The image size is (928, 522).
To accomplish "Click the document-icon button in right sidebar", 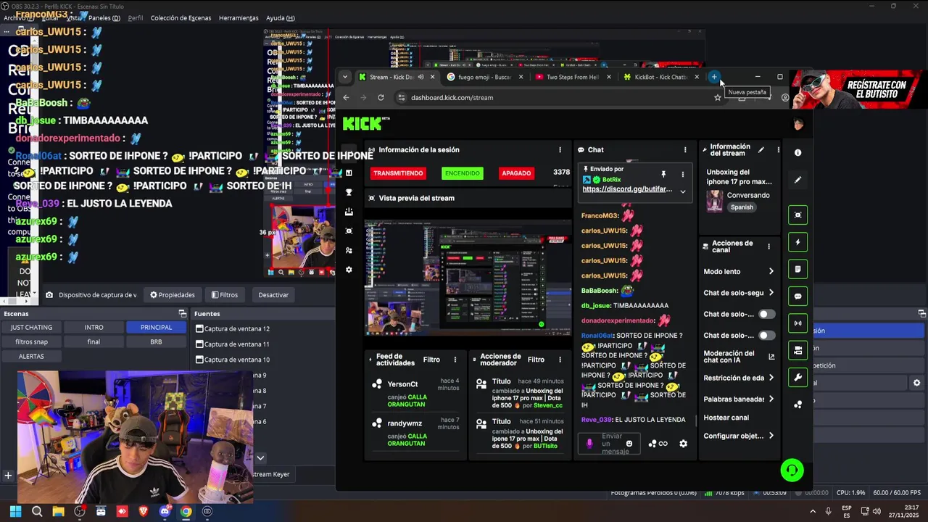I will tap(797, 269).
